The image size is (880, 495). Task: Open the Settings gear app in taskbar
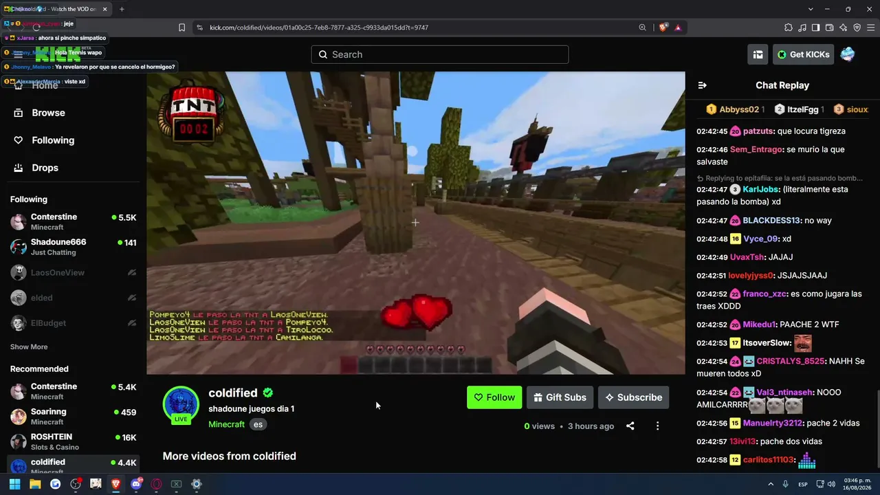coord(197,484)
